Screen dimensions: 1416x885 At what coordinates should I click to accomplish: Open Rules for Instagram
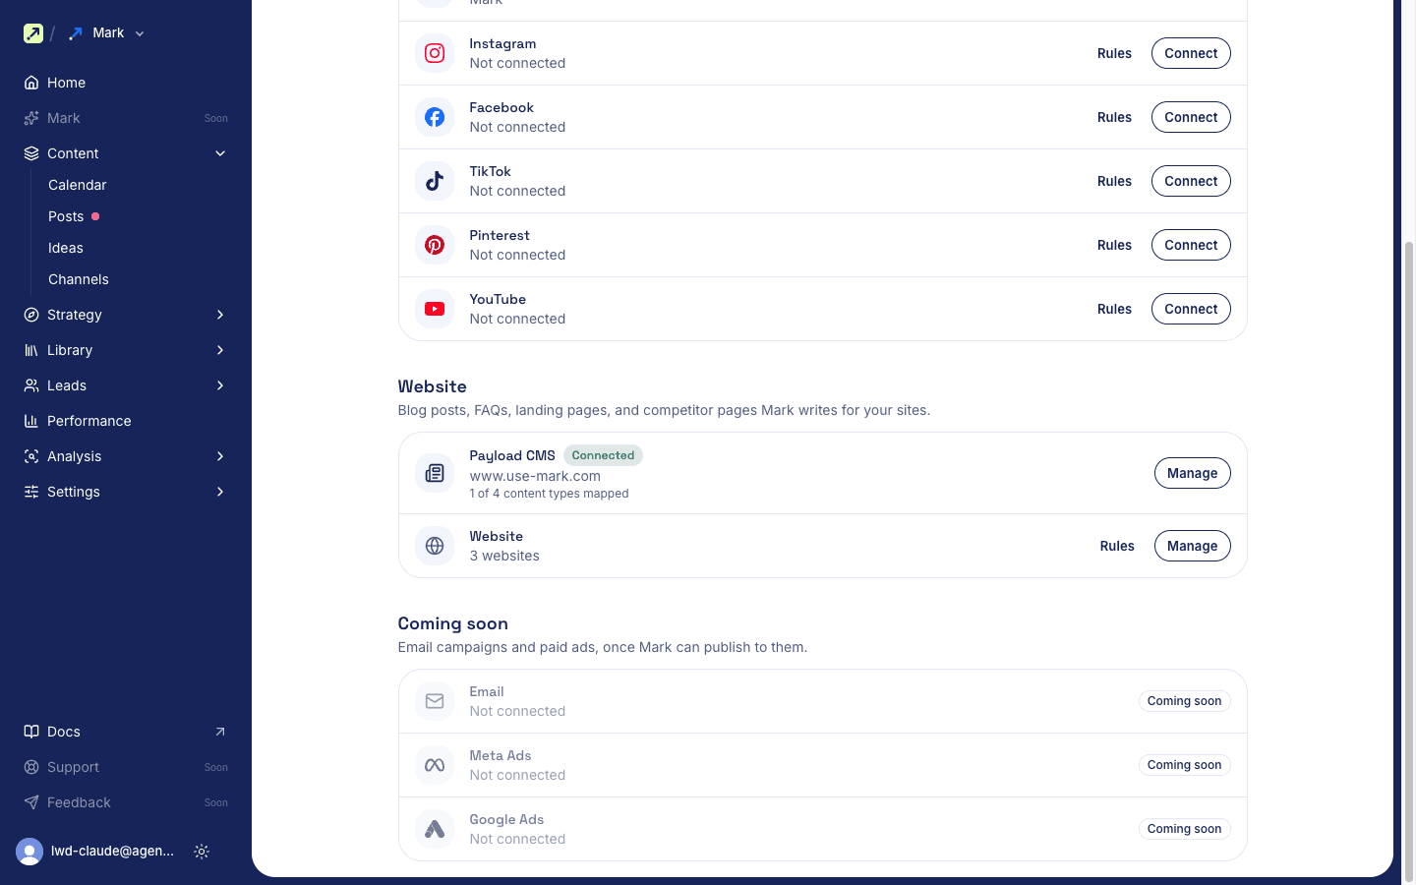click(1114, 53)
